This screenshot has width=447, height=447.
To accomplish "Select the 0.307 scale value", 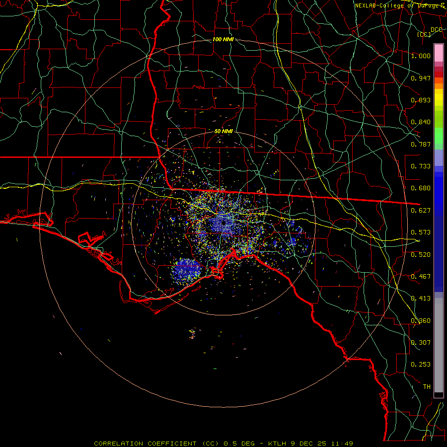I will tap(421, 343).
